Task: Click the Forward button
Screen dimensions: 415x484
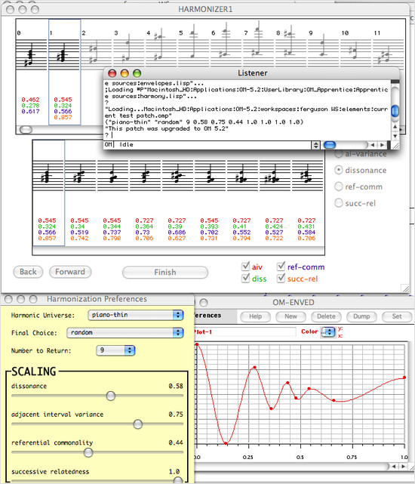Action: [70, 272]
